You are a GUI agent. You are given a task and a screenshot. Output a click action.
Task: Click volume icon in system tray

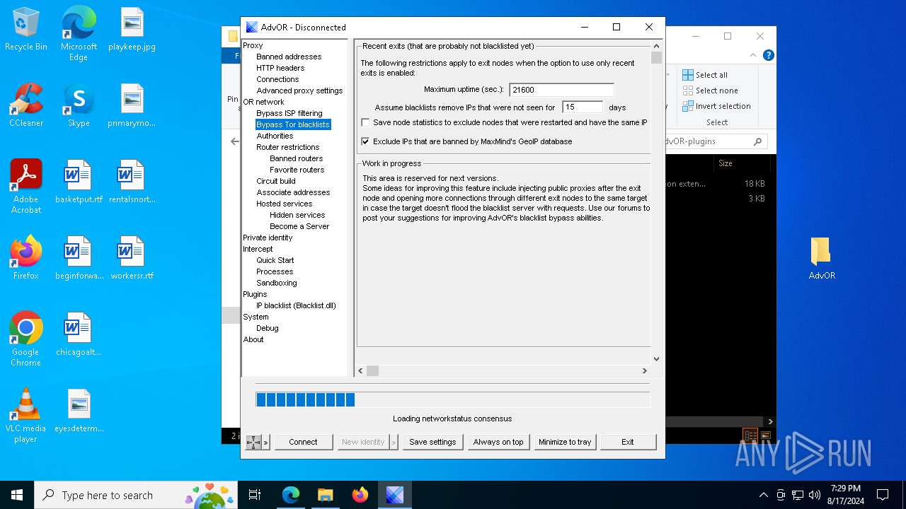(814, 495)
